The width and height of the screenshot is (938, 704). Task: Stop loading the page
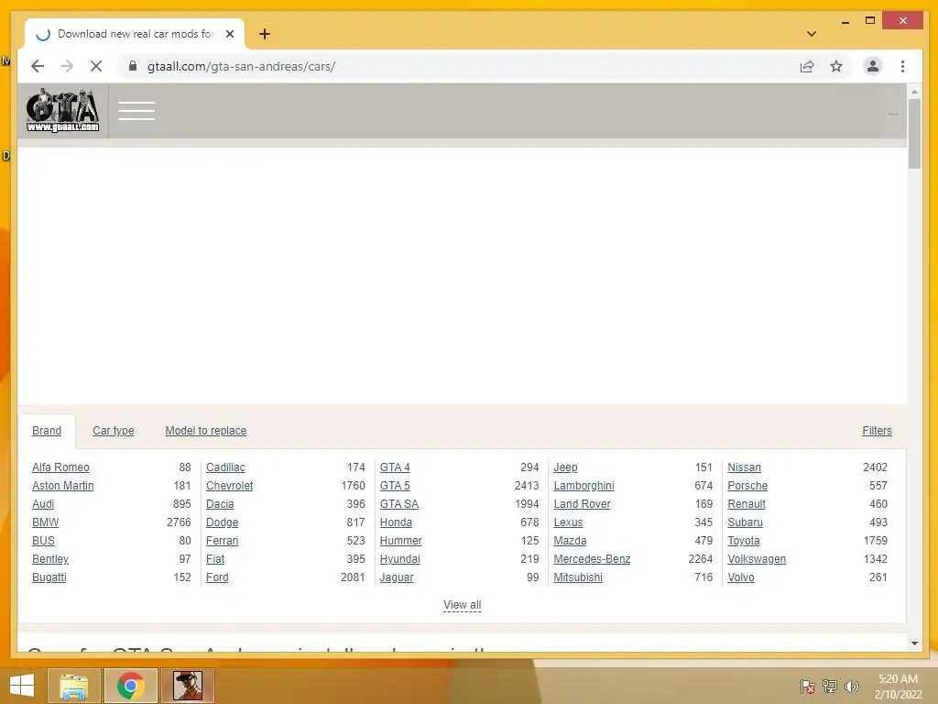(x=95, y=66)
